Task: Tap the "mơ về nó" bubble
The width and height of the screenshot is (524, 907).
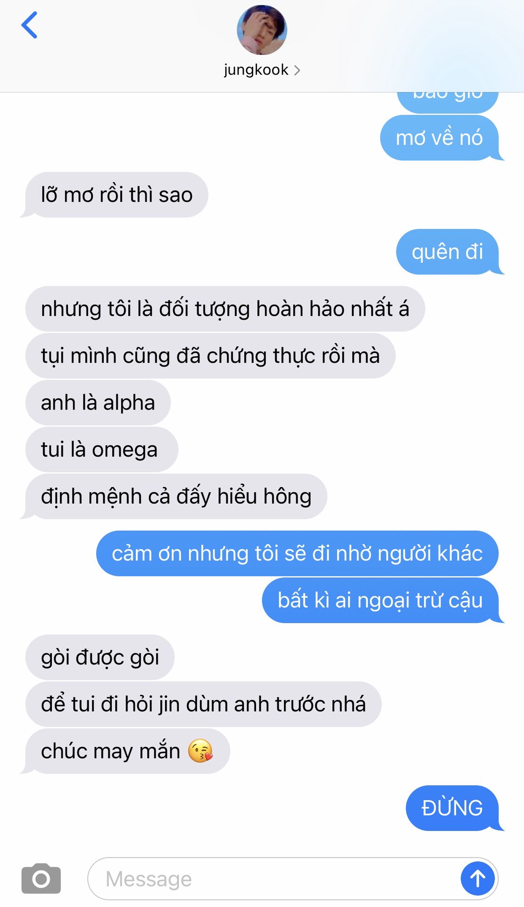Action: [439, 138]
